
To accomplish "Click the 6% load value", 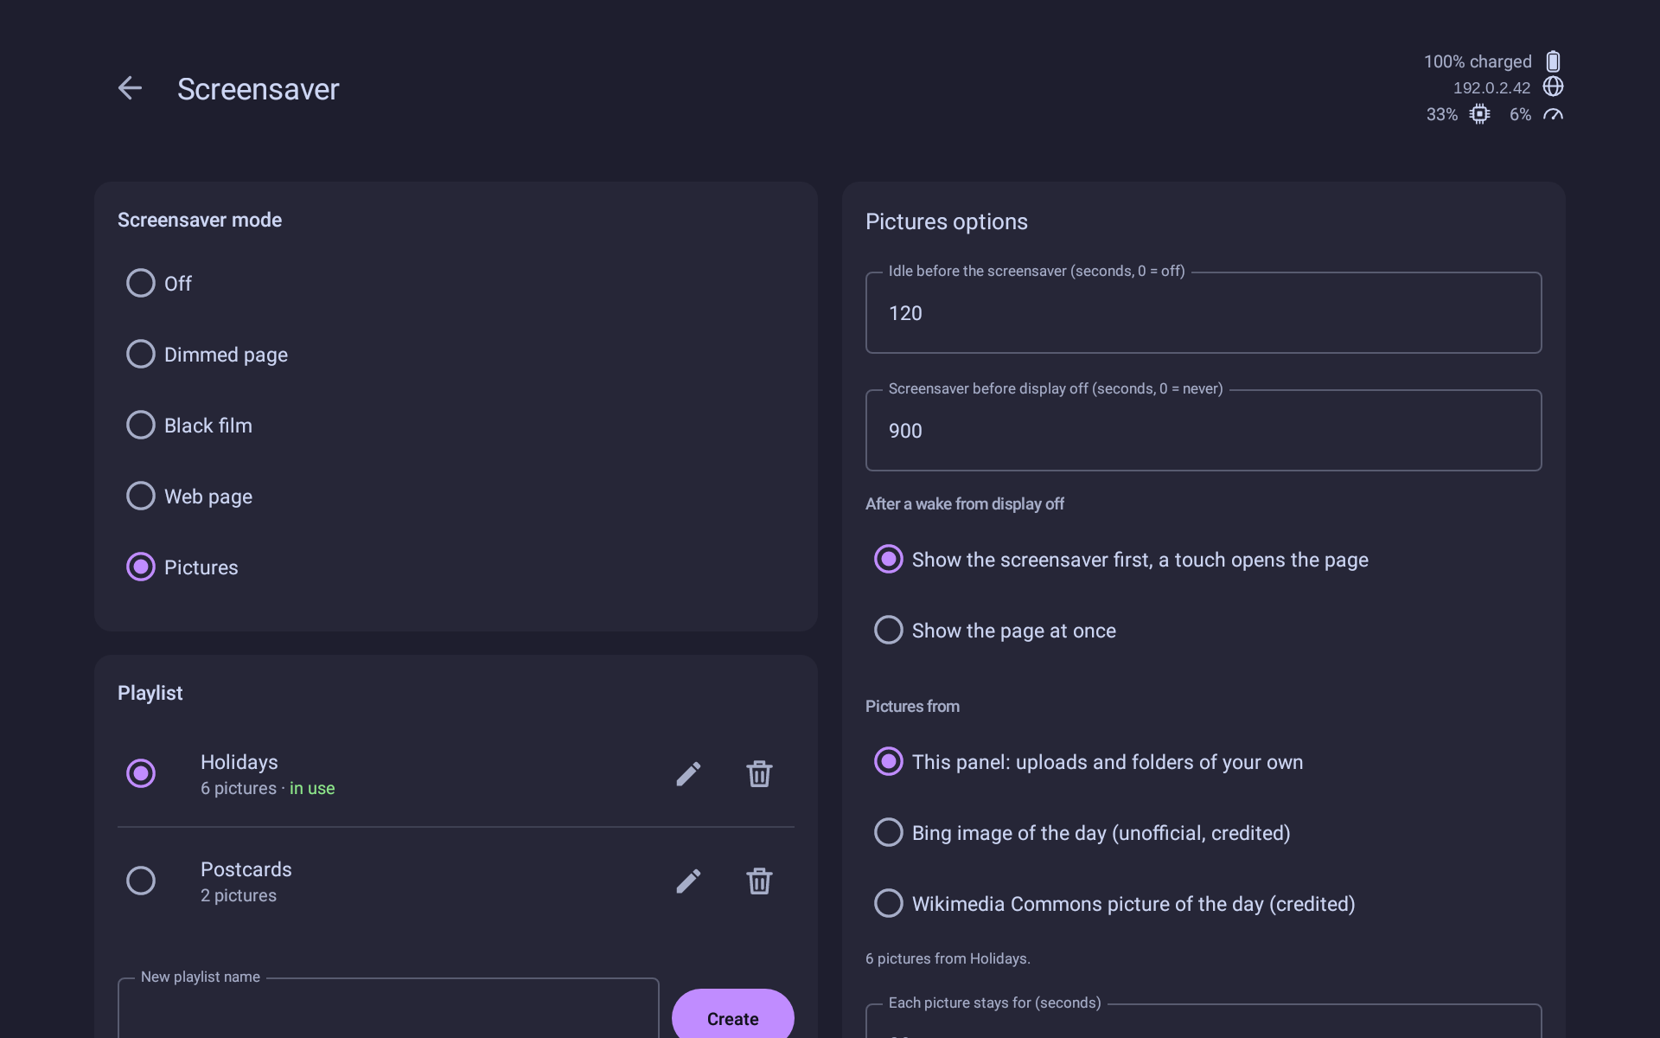I will pyautogui.click(x=1520, y=114).
